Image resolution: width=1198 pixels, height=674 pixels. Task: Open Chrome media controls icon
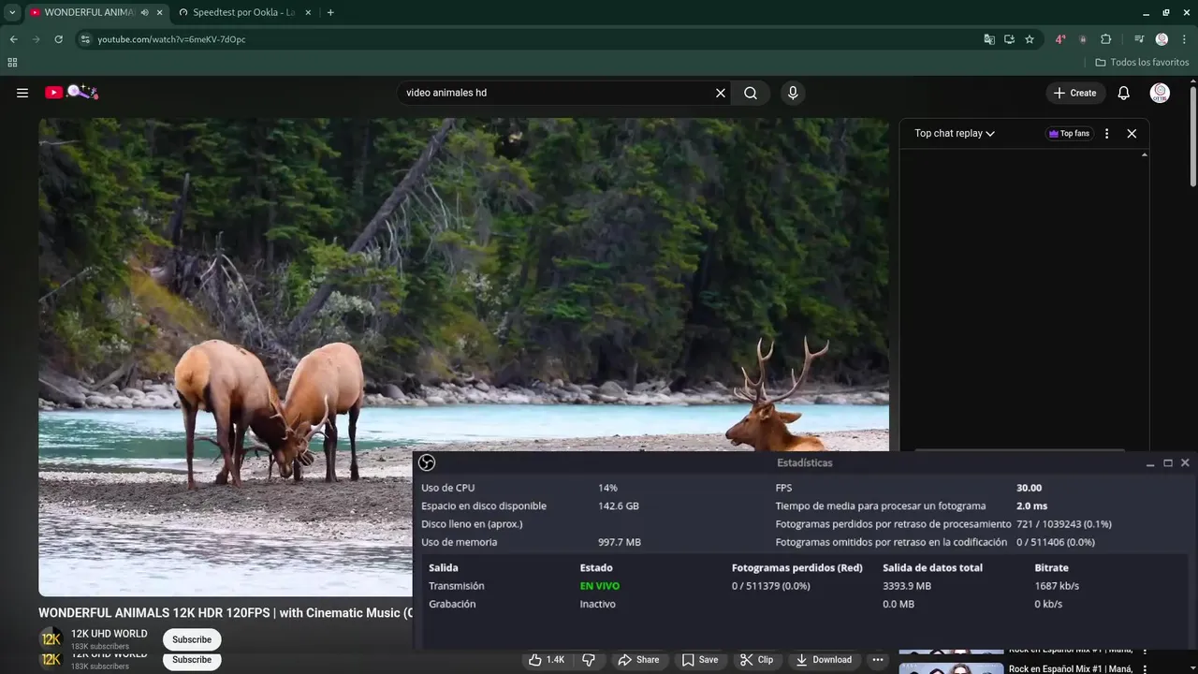pos(1139,39)
